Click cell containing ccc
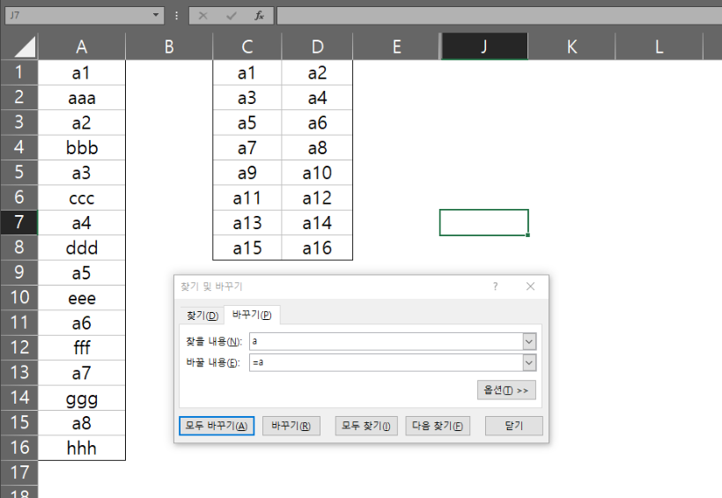Screen dimensions: 722x498 click(x=82, y=197)
